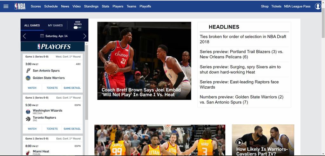Click the Golden State Warriors team name

tap(49, 78)
